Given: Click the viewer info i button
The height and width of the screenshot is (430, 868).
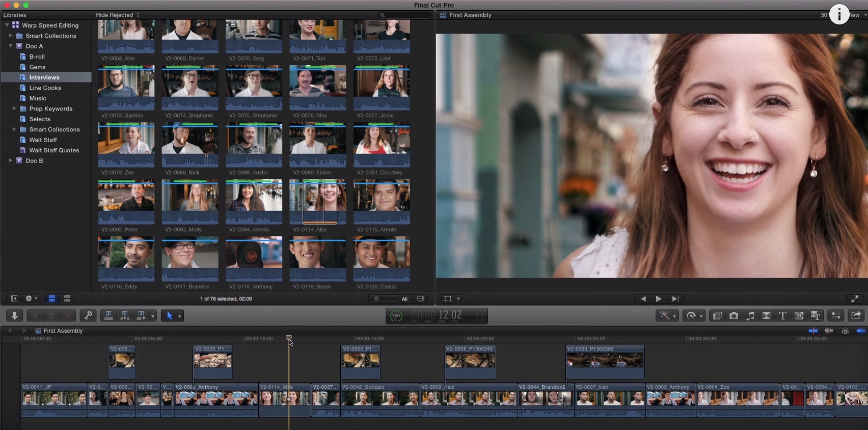Looking at the screenshot, I should [x=839, y=14].
